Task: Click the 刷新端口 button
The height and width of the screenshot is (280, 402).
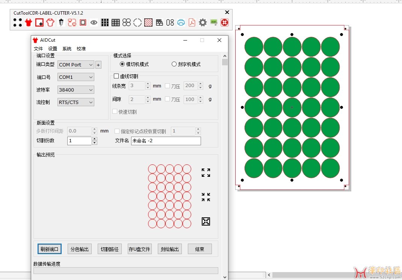Action: click(x=50, y=249)
